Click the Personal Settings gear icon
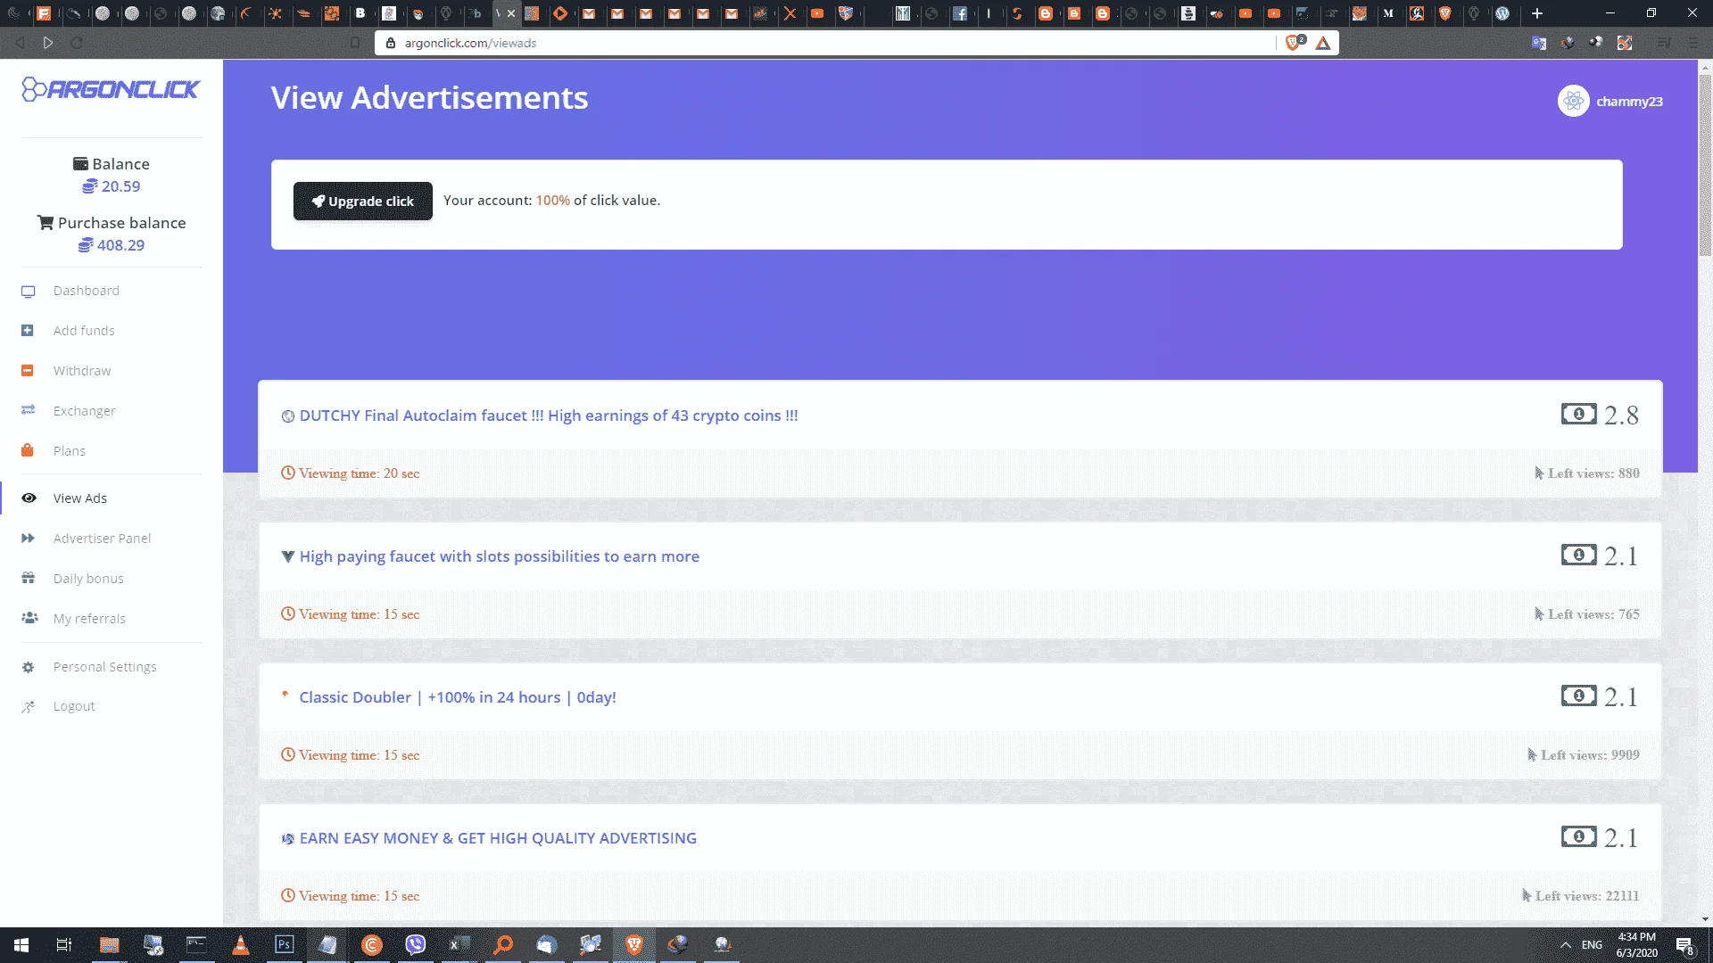The width and height of the screenshot is (1713, 963). 28,667
